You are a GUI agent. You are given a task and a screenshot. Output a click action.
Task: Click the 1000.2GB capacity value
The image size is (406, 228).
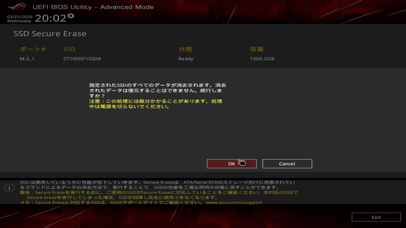[x=262, y=59]
